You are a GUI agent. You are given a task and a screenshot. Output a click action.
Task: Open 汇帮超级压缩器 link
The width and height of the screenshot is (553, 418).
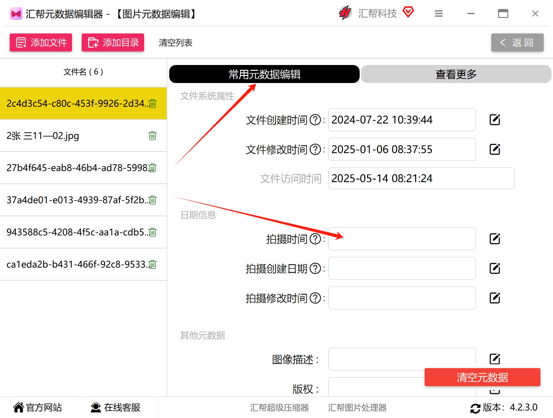tap(279, 408)
